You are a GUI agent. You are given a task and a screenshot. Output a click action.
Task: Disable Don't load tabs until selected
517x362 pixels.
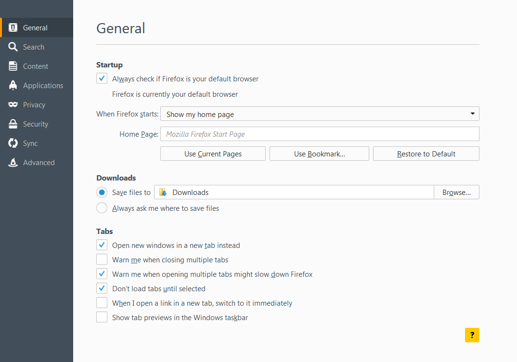pos(102,288)
